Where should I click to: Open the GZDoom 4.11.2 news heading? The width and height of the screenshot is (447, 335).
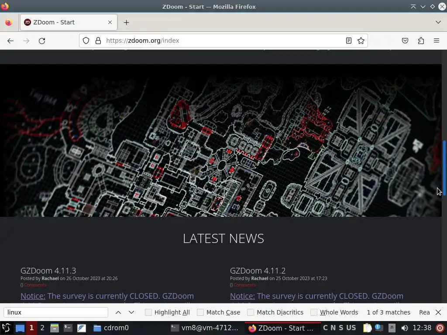[258, 270]
